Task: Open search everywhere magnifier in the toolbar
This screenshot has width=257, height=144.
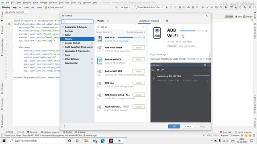Action: pos(250,7)
